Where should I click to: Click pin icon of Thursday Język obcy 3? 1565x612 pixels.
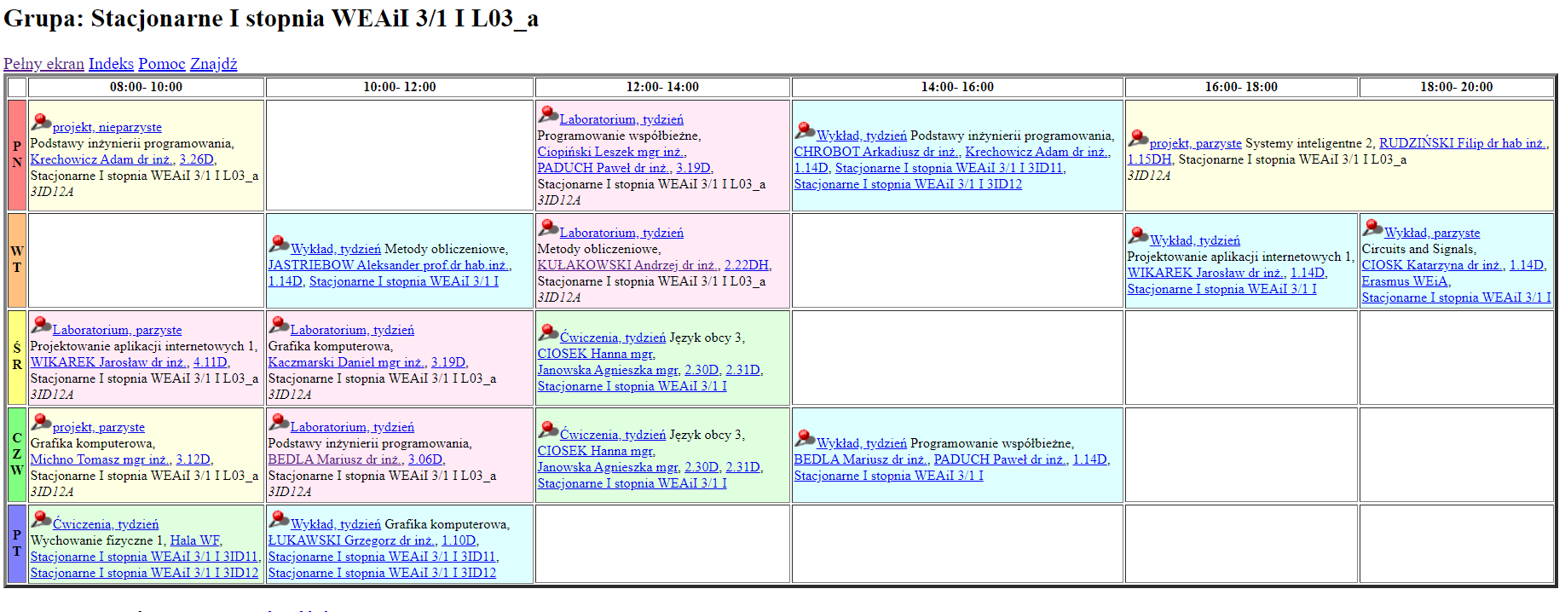[x=548, y=430]
